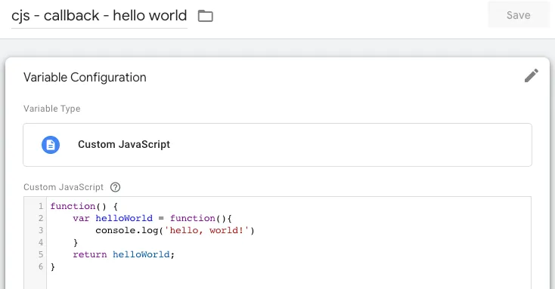Click line number 6 in the gutter
This screenshot has height=289, width=555.
click(x=41, y=266)
